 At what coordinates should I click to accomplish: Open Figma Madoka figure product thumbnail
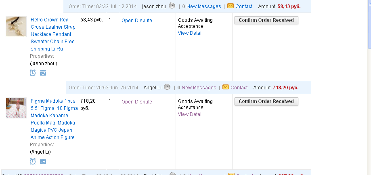[16, 108]
